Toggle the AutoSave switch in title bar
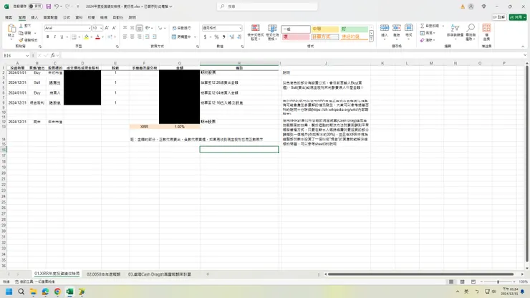Viewport: 530px width, 298px height. pyautogui.click(x=35, y=6)
